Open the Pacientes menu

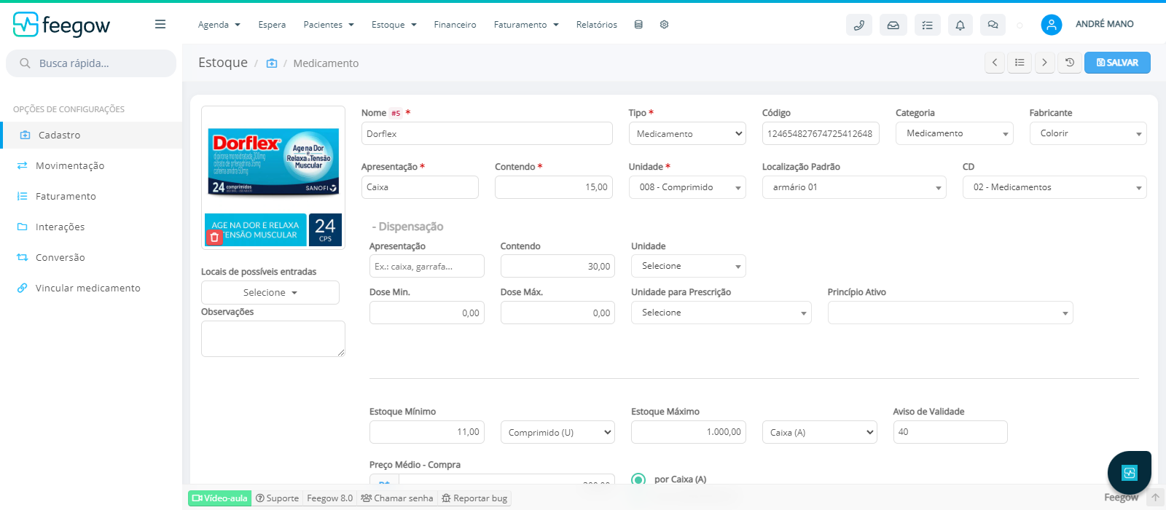(329, 25)
